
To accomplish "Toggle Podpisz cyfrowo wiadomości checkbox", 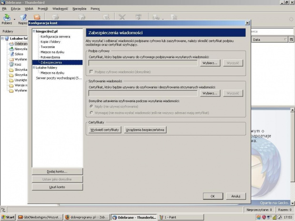I will point(91,72).
